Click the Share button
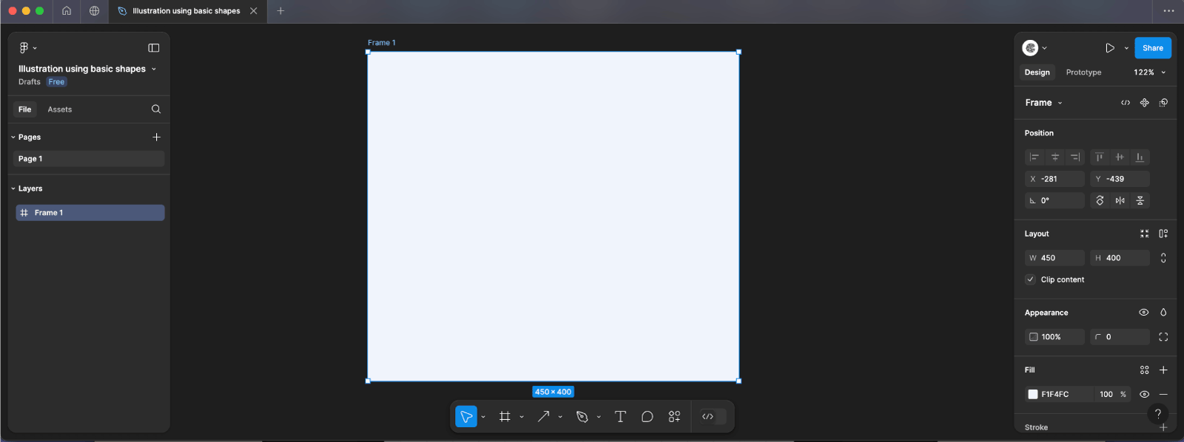Viewport: 1184px width, 442px height. (1152, 48)
